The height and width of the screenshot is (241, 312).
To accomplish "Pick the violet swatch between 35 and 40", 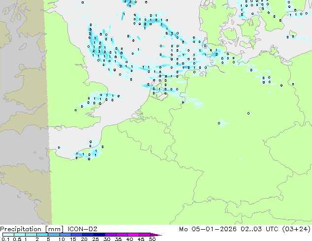I will 122,235.
